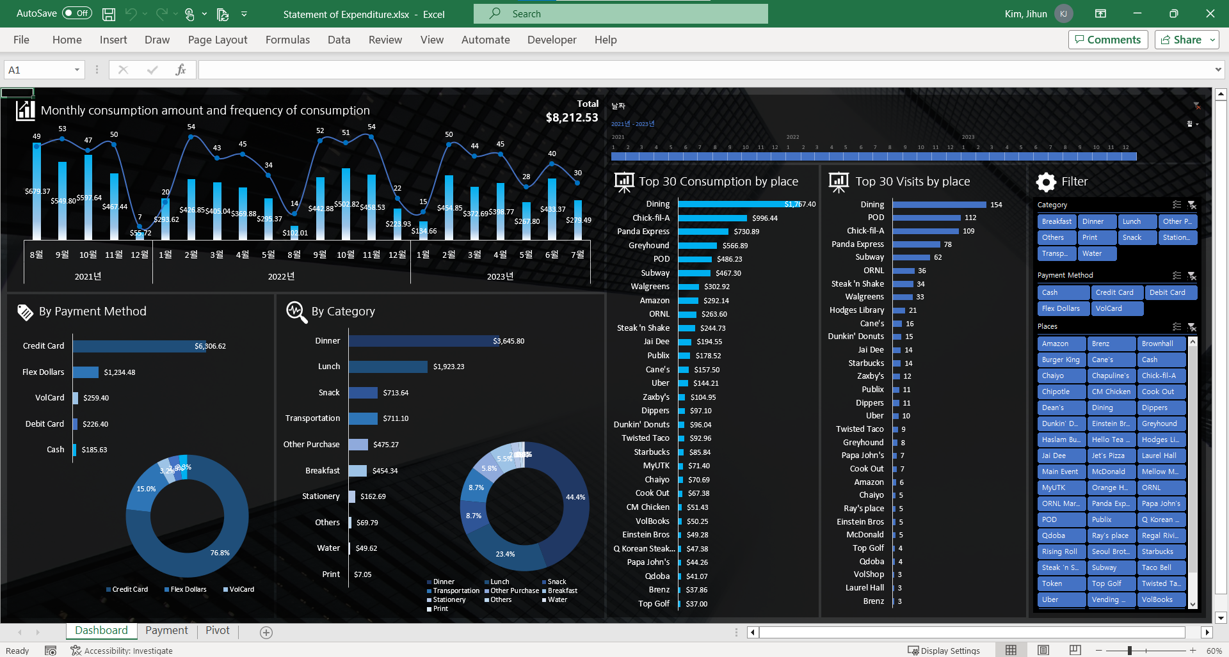The image size is (1229, 657).
Task: Open the Name Box dropdown
Action: click(x=77, y=70)
